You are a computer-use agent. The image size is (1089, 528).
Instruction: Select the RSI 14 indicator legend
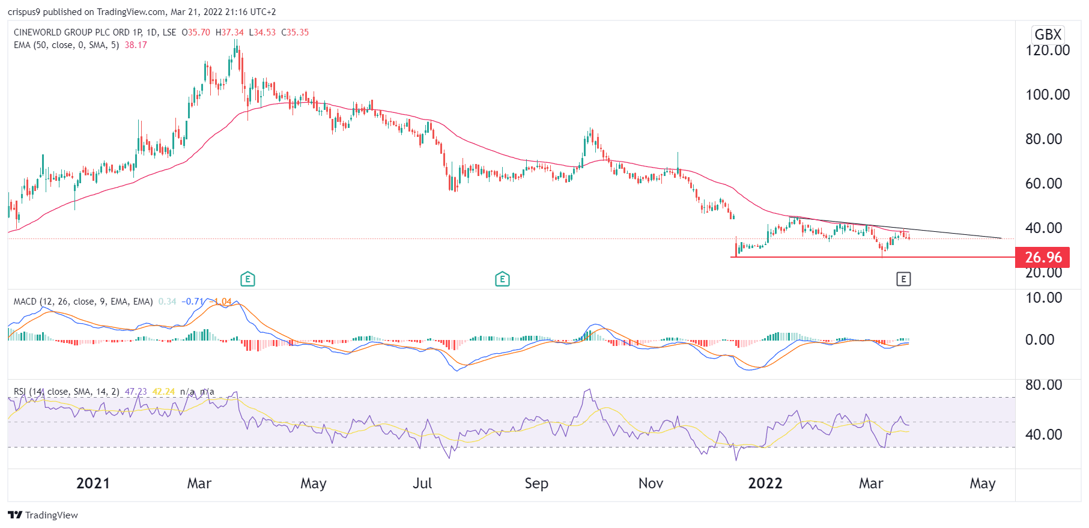click(x=66, y=392)
